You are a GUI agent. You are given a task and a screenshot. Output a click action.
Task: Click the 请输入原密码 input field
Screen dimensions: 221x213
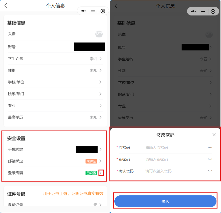click(x=175, y=148)
